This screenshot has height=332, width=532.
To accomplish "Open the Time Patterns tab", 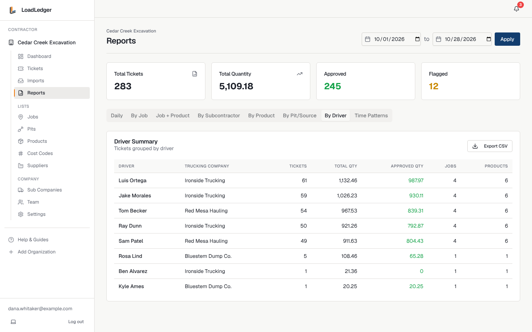I will 371,115.
